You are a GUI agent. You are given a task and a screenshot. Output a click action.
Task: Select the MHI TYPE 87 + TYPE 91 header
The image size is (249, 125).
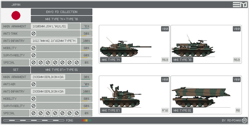(62, 70)
